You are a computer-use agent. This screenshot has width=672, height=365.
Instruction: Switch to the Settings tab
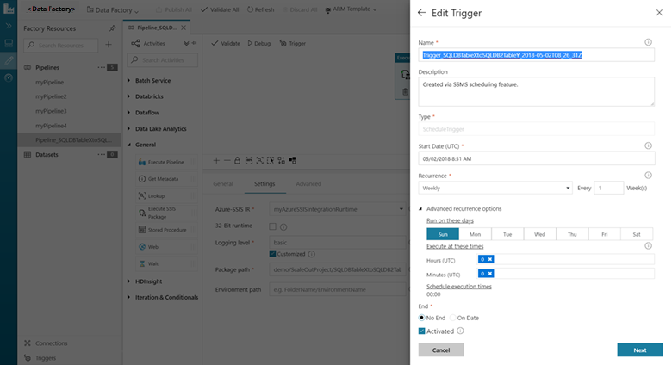coord(264,183)
